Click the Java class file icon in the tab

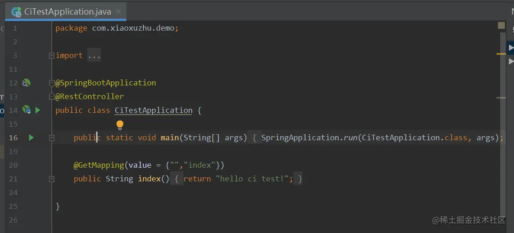(16, 12)
